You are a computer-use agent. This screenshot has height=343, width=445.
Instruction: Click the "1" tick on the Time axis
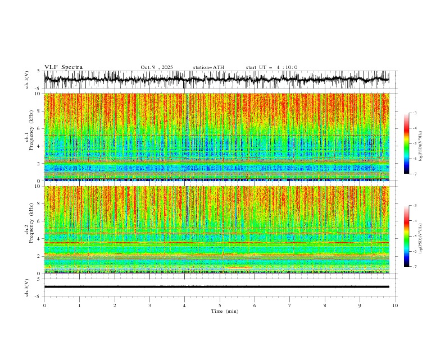pyautogui.click(x=79, y=305)
